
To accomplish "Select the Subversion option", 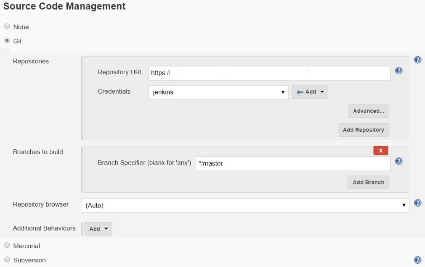I will [x=7, y=260].
